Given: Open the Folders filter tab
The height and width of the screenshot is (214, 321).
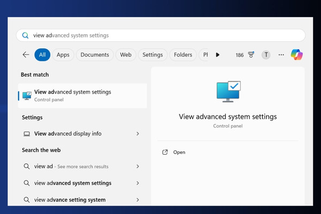Looking at the screenshot, I should 183,55.
